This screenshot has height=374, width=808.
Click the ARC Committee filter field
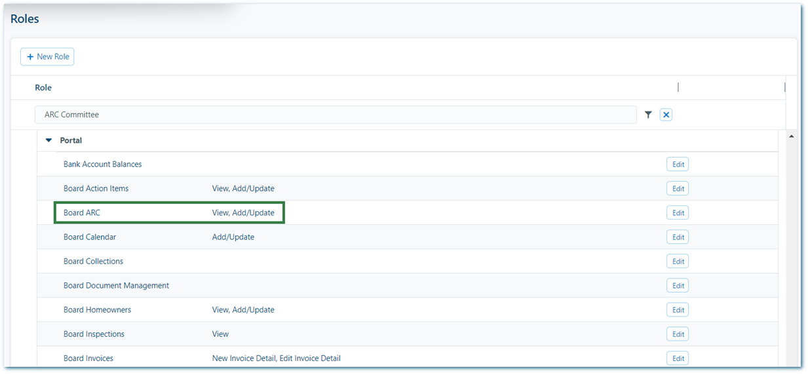(336, 114)
